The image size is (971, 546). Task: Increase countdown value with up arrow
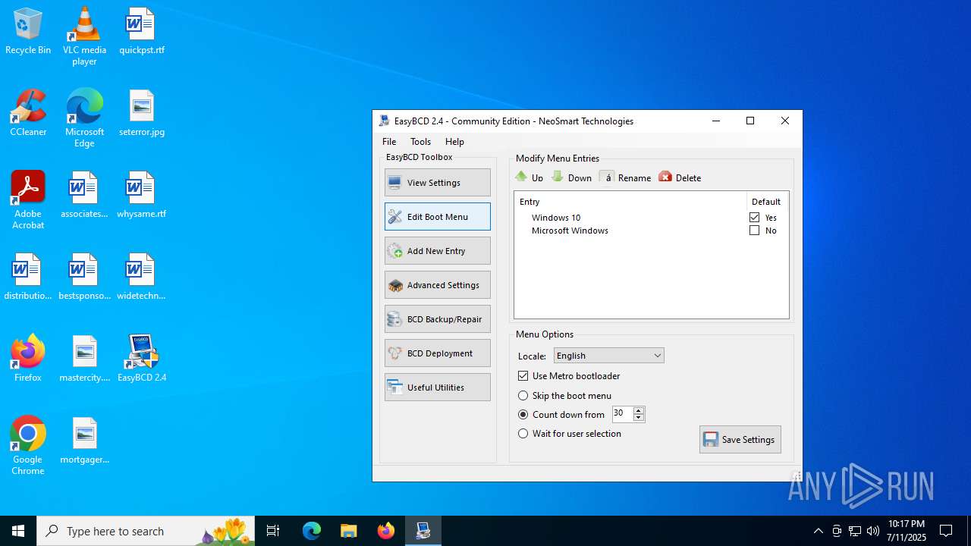click(639, 410)
